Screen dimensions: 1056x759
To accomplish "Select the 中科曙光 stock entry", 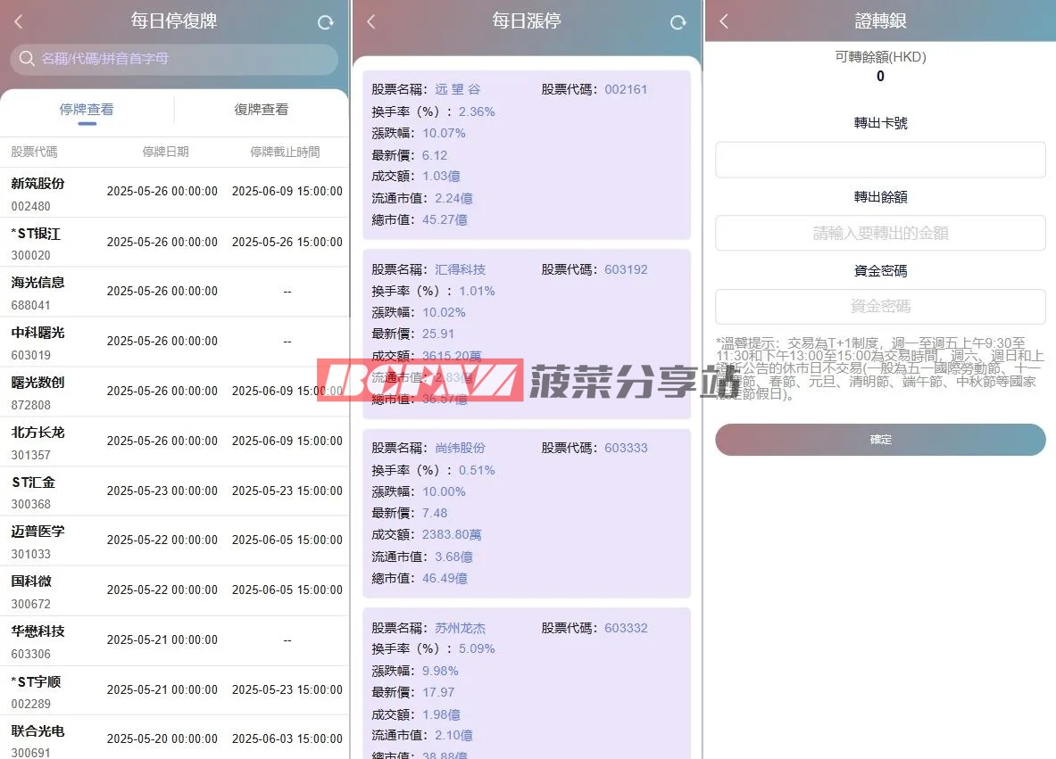I will pyautogui.click(x=174, y=342).
